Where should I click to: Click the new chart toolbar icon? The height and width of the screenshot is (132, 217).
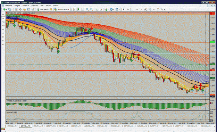4,9
